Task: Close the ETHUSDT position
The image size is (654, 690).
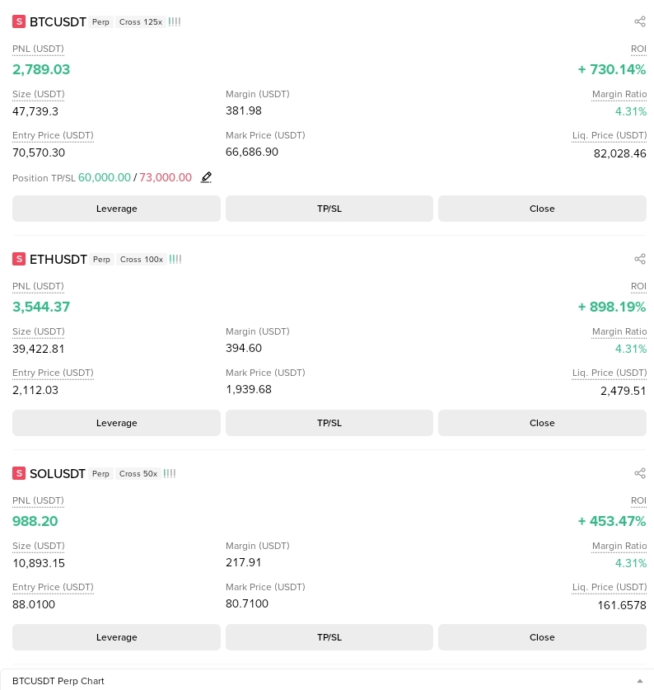Action: [542, 423]
